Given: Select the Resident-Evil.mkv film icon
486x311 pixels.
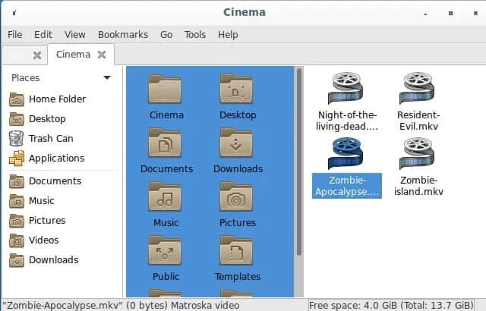Looking at the screenshot, I should click(x=417, y=88).
